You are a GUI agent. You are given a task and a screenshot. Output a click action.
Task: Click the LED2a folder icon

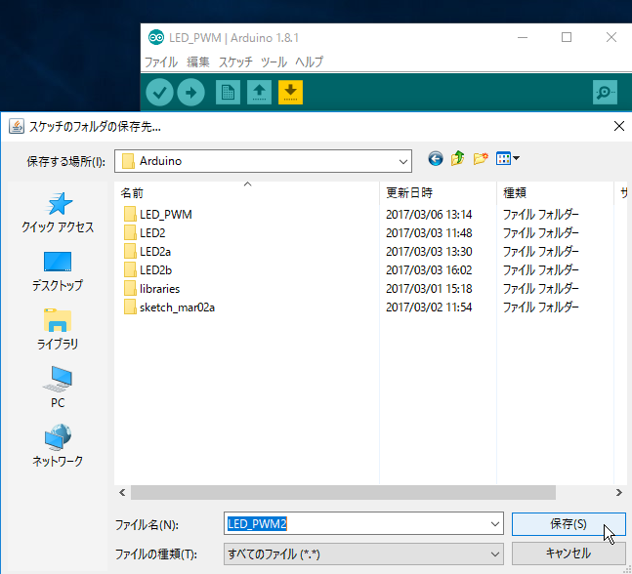pos(130,251)
